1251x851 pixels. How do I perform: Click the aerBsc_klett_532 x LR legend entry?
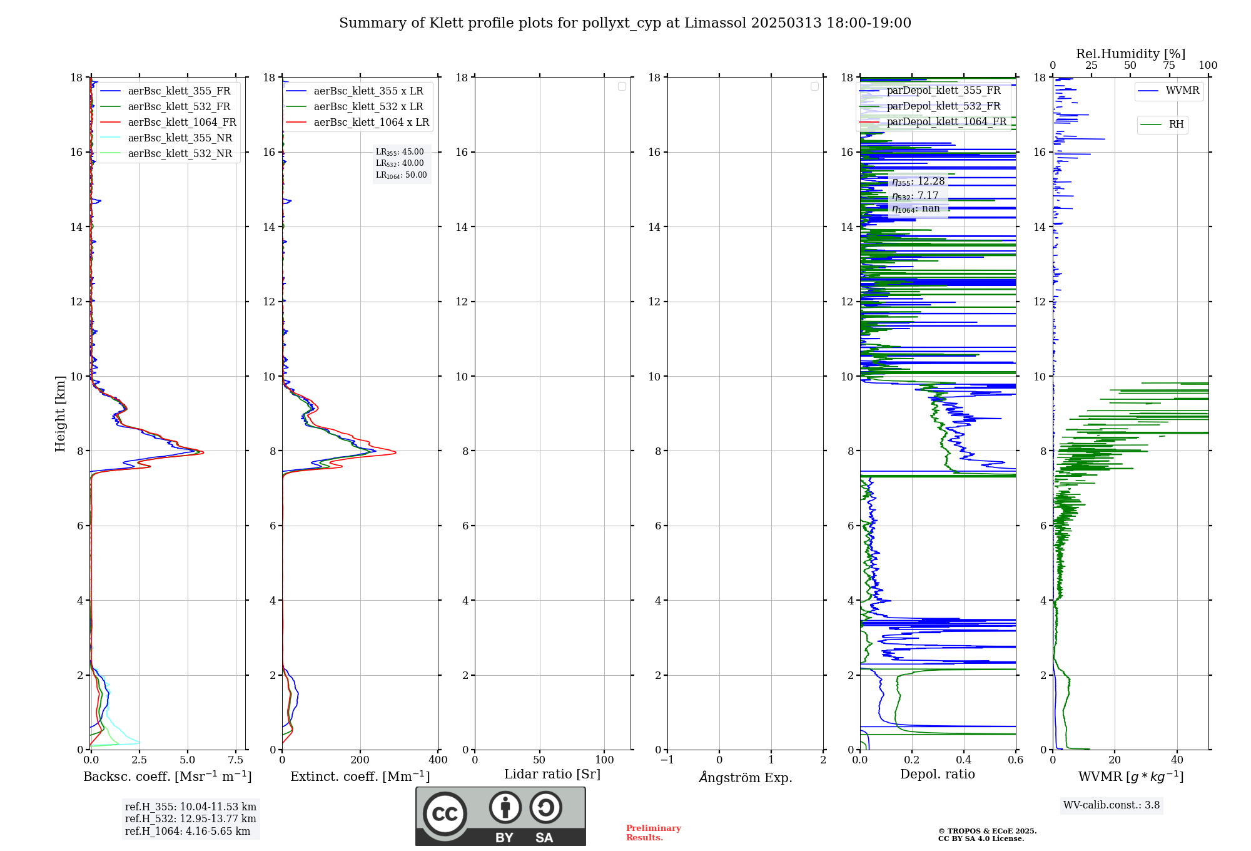(x=355, y=107)
